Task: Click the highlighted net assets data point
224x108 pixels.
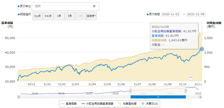Action: [202, 33]
